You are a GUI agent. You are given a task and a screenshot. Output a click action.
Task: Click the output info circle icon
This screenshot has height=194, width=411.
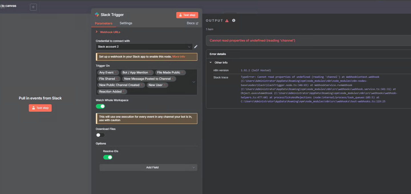(x=234, y=21)
